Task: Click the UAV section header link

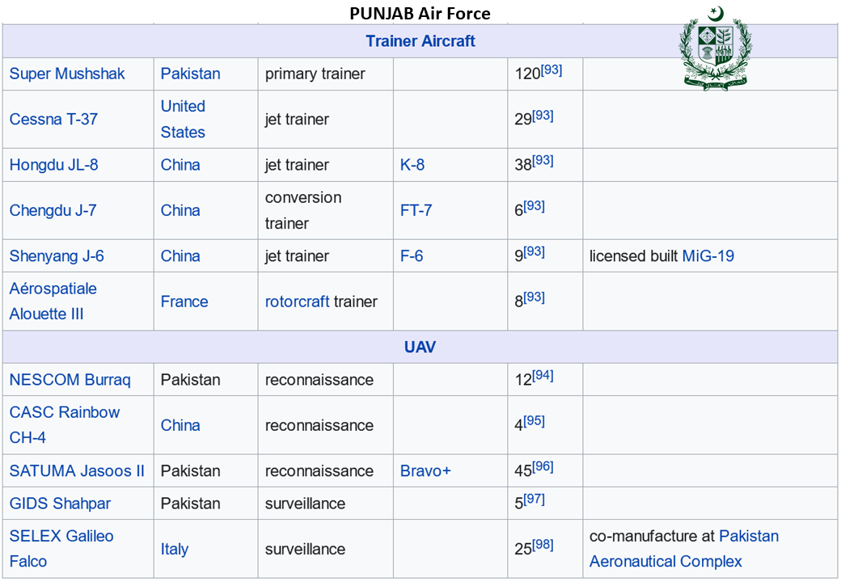Action: [x=420, y=347]
